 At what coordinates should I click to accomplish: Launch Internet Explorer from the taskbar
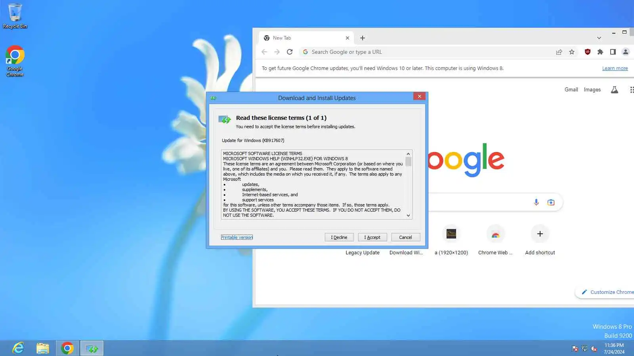18,348
